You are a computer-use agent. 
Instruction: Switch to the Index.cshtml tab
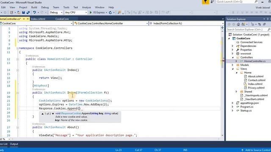click(38, 19)
